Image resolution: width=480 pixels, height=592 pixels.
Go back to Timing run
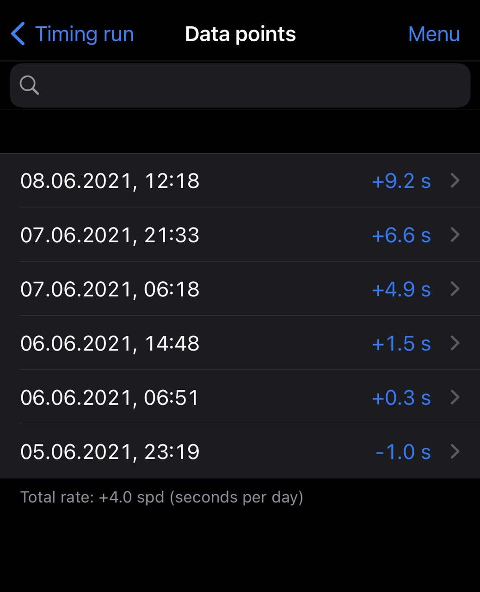tap(84, 34)
